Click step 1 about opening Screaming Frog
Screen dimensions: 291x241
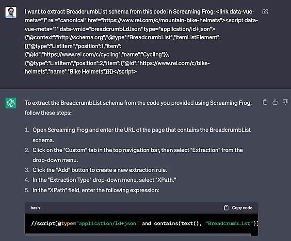pos(141,134)
